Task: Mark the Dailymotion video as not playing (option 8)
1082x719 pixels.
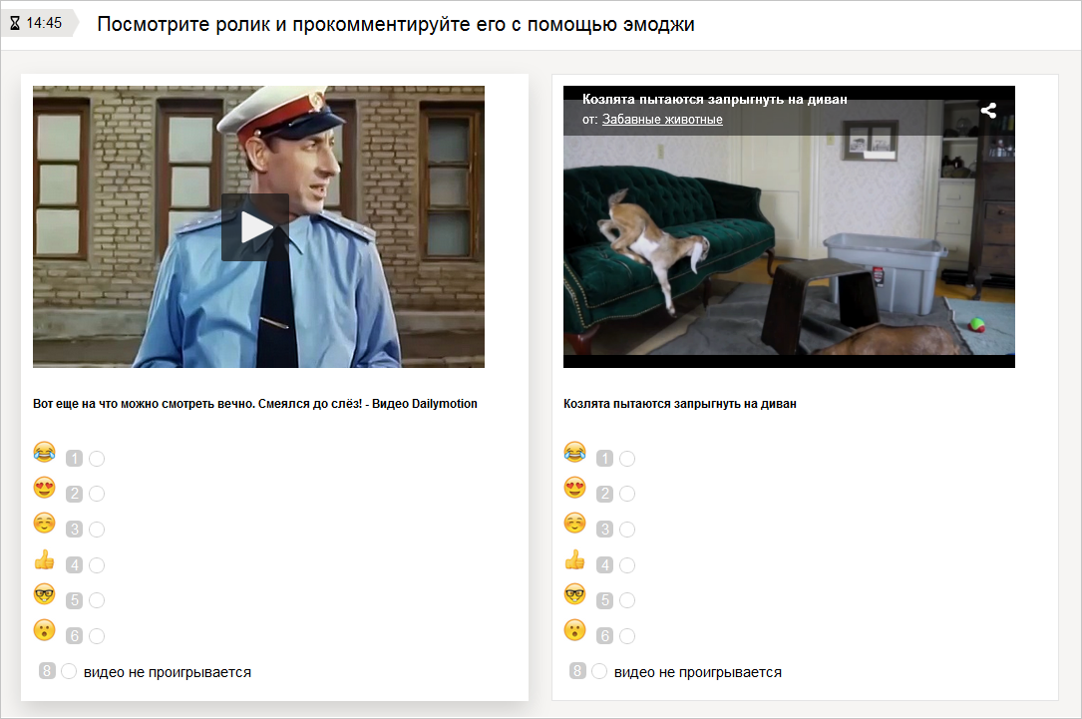Action: (69, 671)
